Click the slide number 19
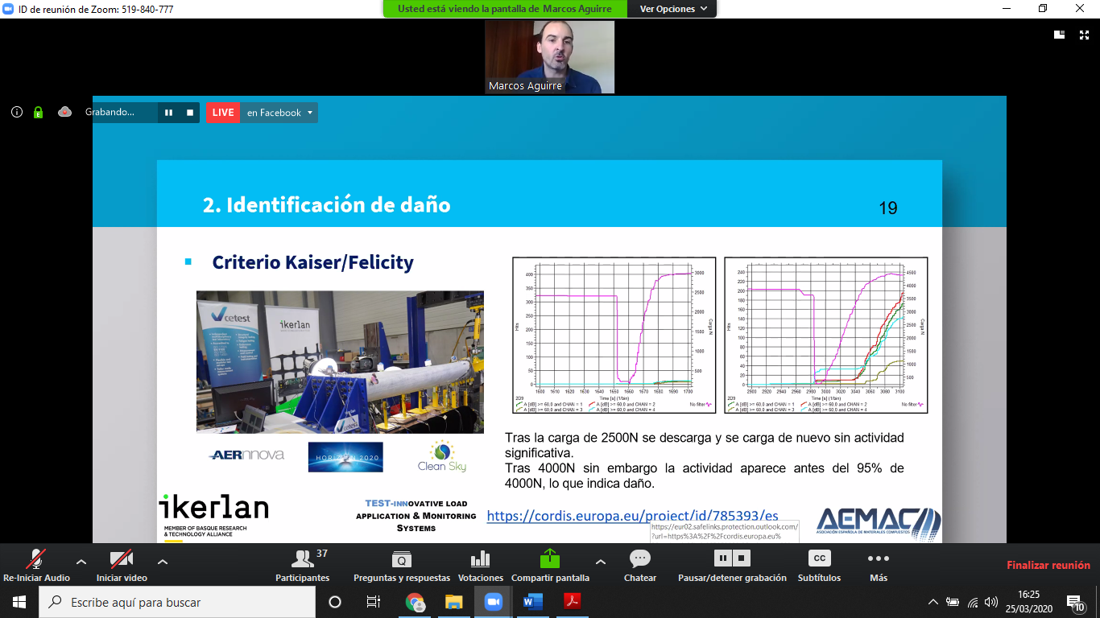This screenshot has height=618, width=1100. pyautogui.click(x=888, y=208)
